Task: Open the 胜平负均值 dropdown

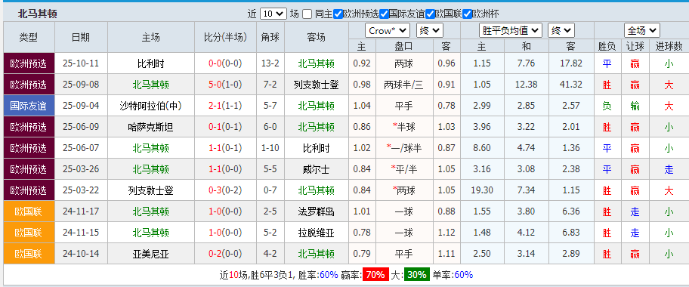Action: pos(511,31)
